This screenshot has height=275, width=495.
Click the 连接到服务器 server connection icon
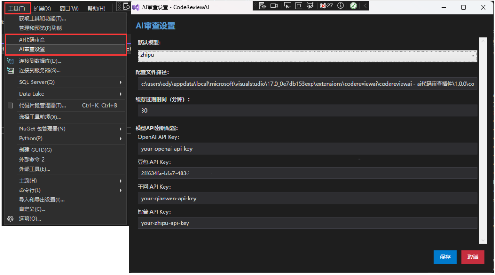point(10,70)
